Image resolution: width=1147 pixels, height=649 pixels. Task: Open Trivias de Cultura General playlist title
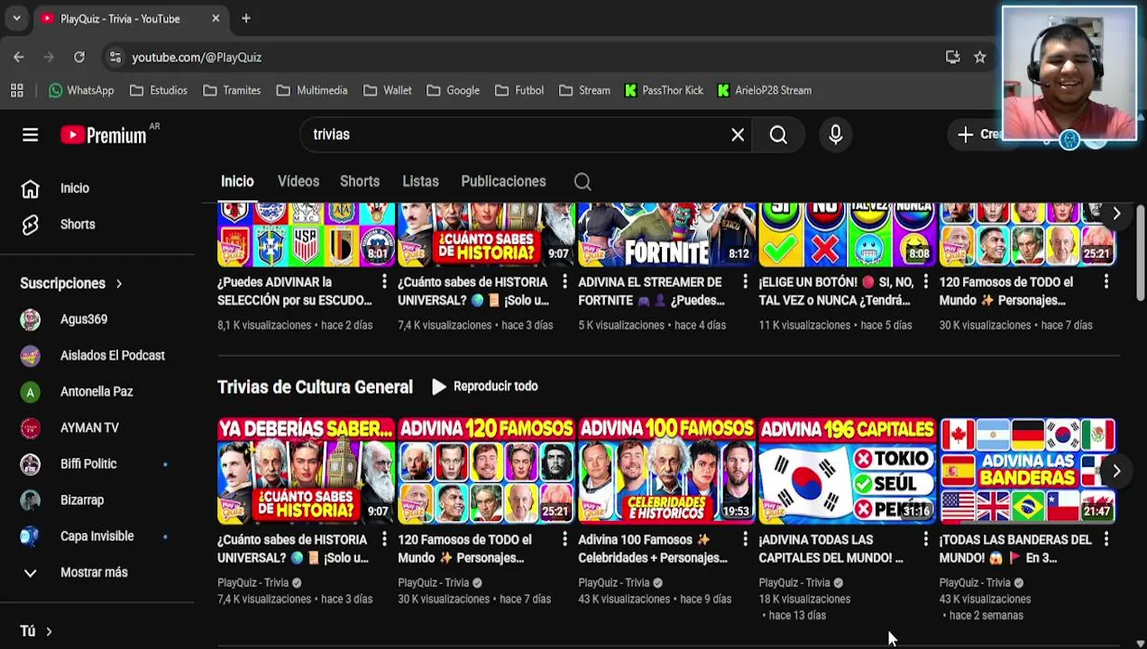pyautogui.click(x=315, y=387)
